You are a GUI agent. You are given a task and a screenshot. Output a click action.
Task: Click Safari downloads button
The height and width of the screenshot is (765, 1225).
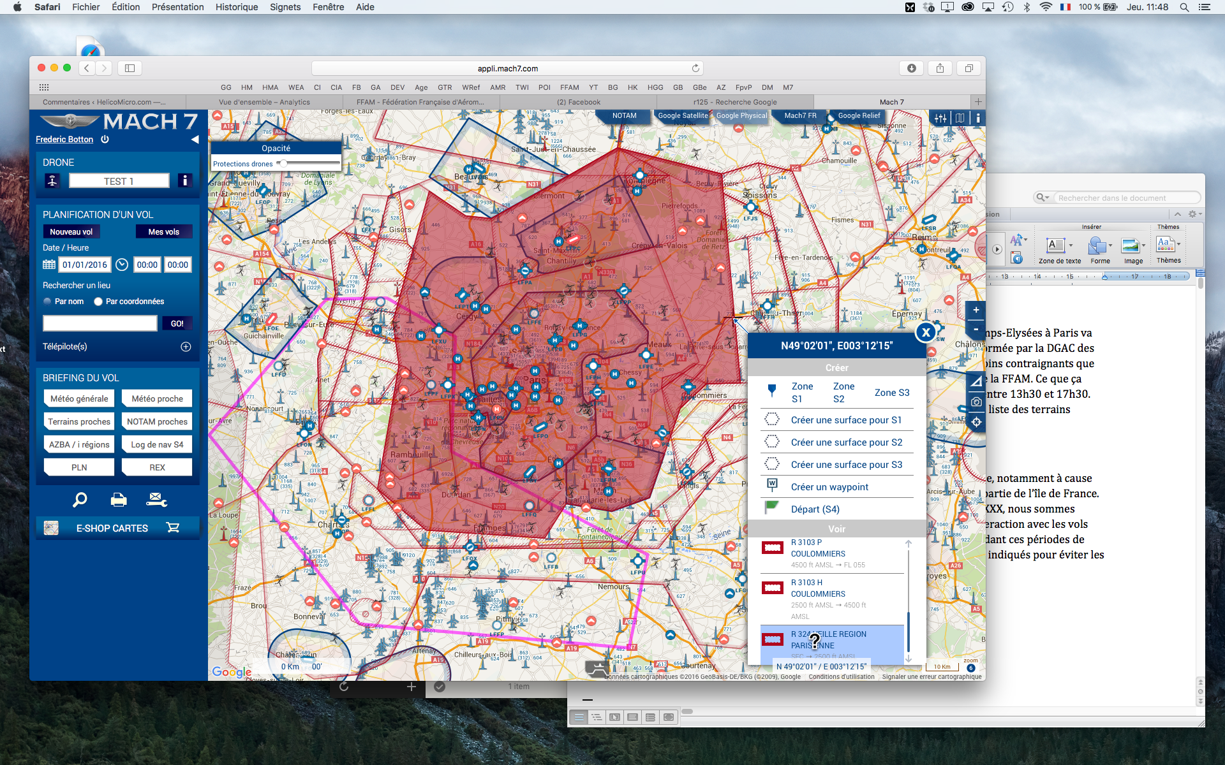(x=912, y=68)
